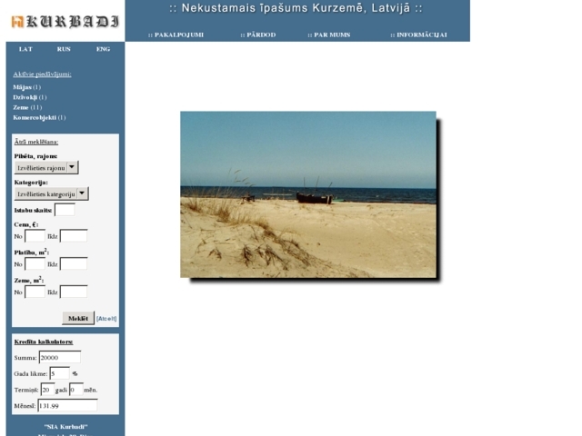
Task: Expand the Izvēlieties rajonu dropdown
Action: 73,167
